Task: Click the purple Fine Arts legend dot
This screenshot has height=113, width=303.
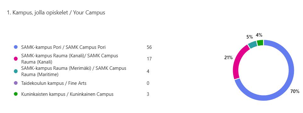Action: 16,83
